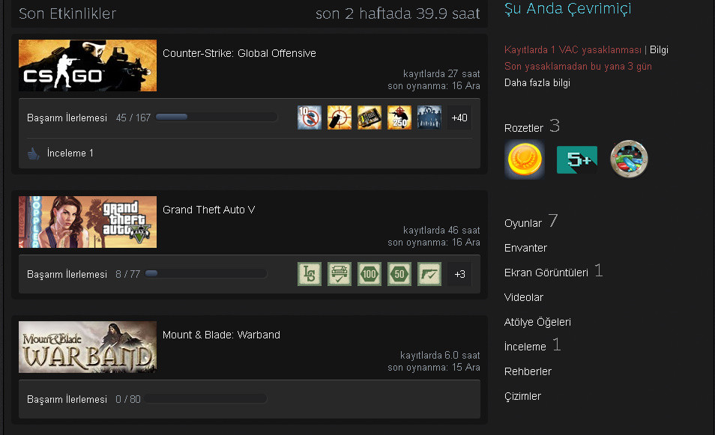This screenshot has width=715, height=435.
Task: Click the gold coin badge icon
Action: [x=525, y=159]
